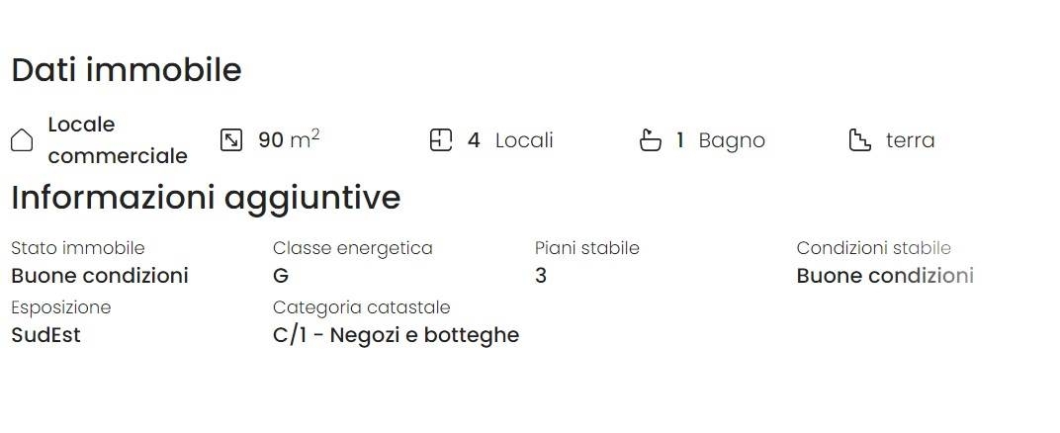Click the surface area arrows icon

click(231, 140)
